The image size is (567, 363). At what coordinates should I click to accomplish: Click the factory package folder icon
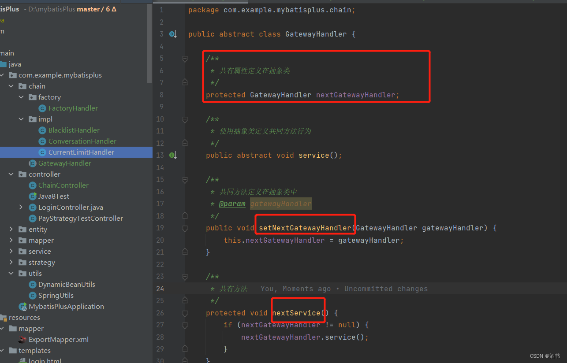coord(32,97)
